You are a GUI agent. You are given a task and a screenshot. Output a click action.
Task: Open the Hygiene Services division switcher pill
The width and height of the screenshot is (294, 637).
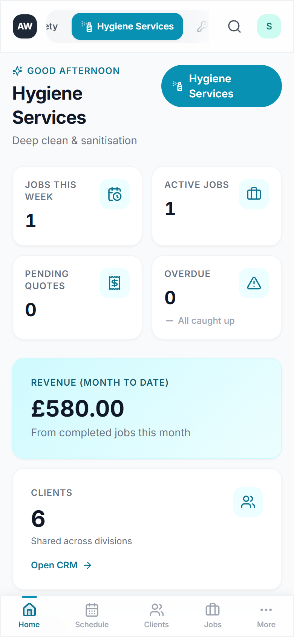(221, 86)
